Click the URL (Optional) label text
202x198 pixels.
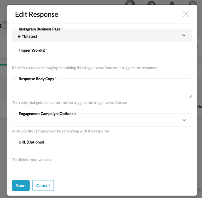coord(31,142)
